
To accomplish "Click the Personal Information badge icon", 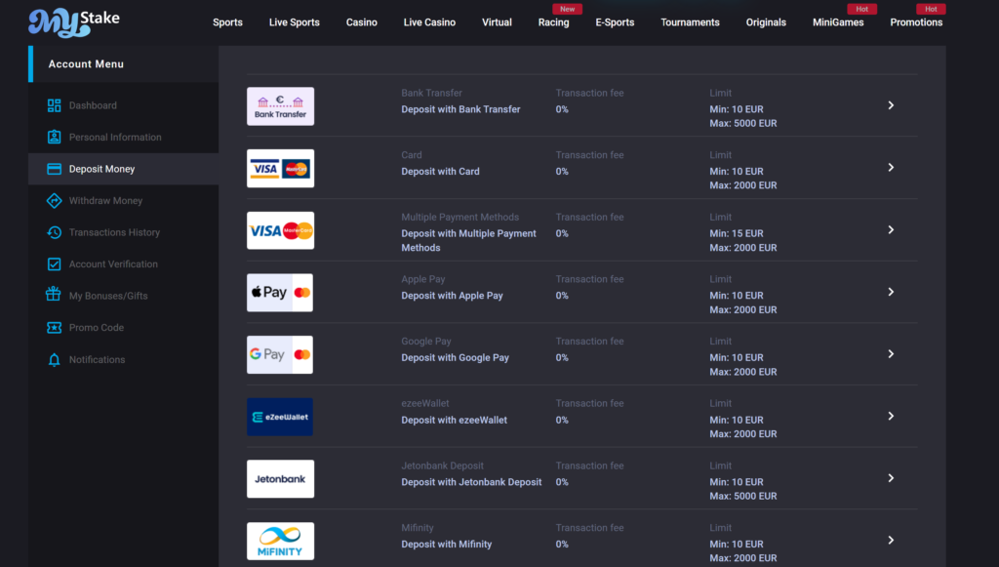I will point(55,137).
